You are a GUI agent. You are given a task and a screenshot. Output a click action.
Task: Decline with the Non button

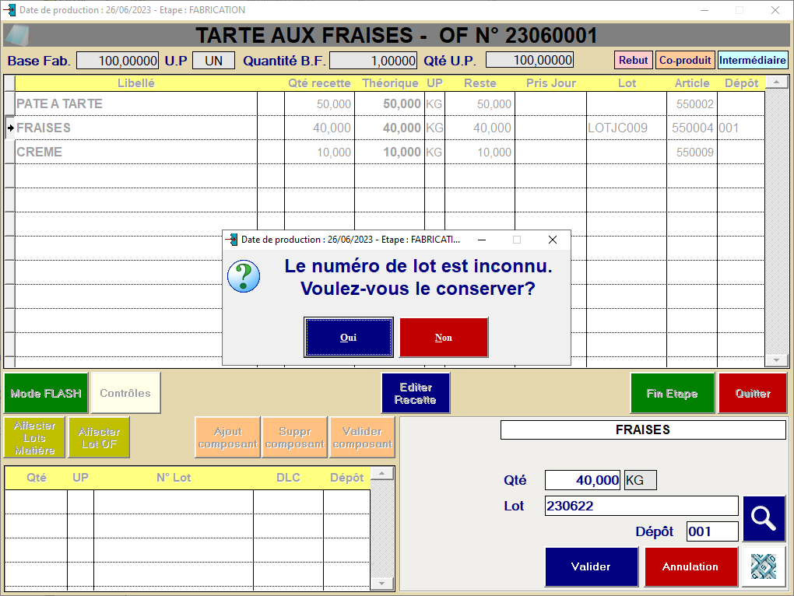[x=444, y=338]
